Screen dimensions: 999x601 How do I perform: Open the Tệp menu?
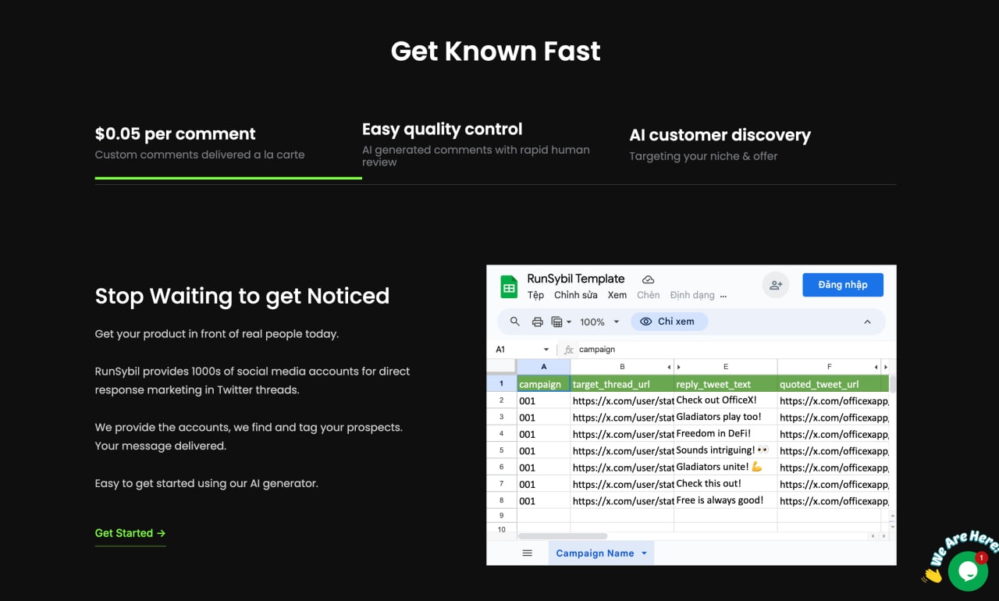pyautogui.click(x=535, y=295)
